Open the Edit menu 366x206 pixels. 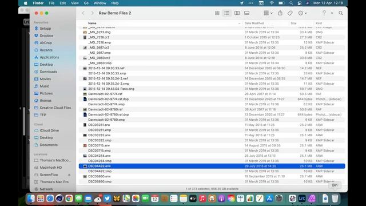click(62, 3)
